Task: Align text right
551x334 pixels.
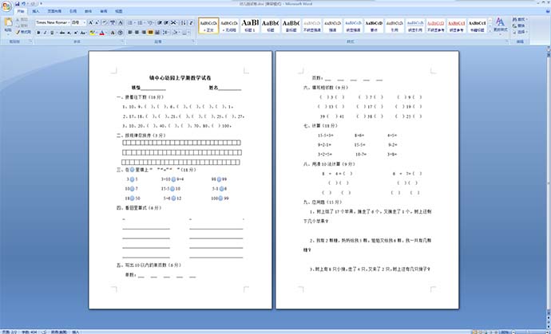Action: coord(144,32)
